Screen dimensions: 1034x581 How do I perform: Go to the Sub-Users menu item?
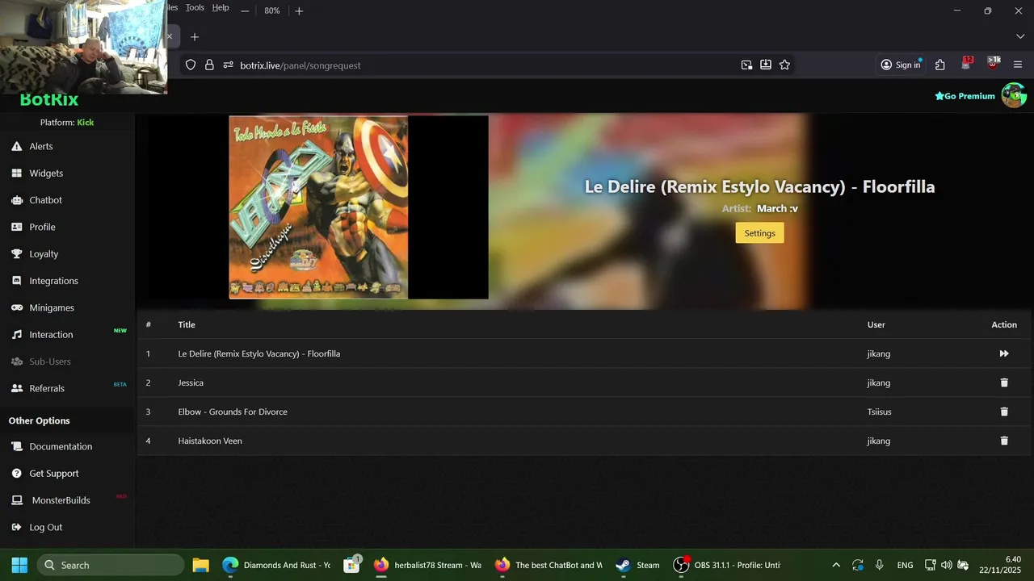[x=50, y=362]
